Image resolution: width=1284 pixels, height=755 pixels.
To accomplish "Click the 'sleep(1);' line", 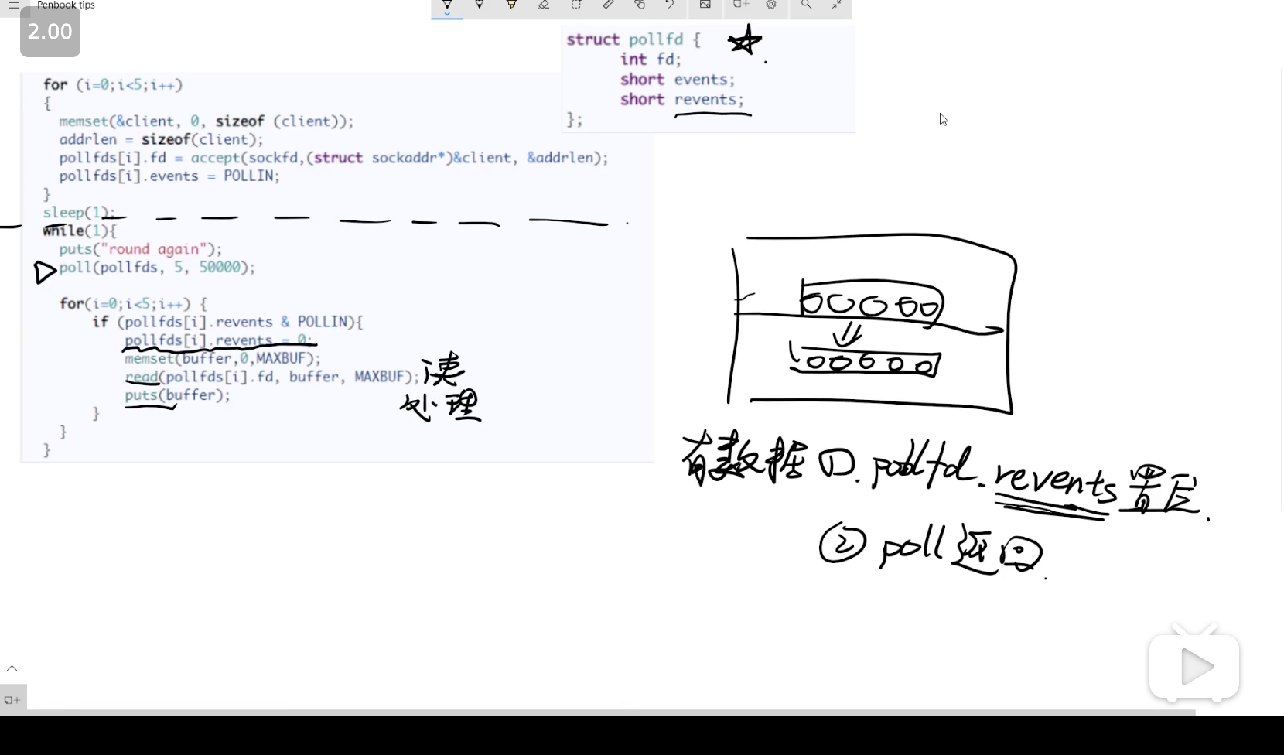I will 79,213.
